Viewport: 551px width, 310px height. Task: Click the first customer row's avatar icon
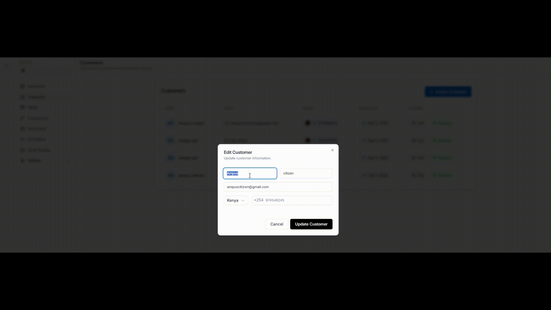[170, 123]
